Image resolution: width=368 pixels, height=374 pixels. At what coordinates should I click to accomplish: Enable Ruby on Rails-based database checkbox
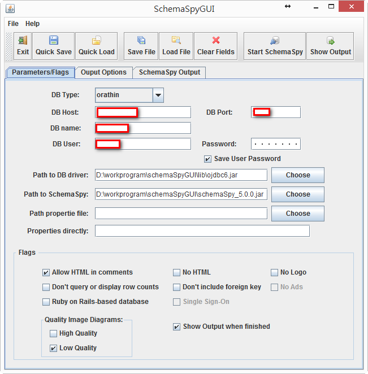[46, 302]
